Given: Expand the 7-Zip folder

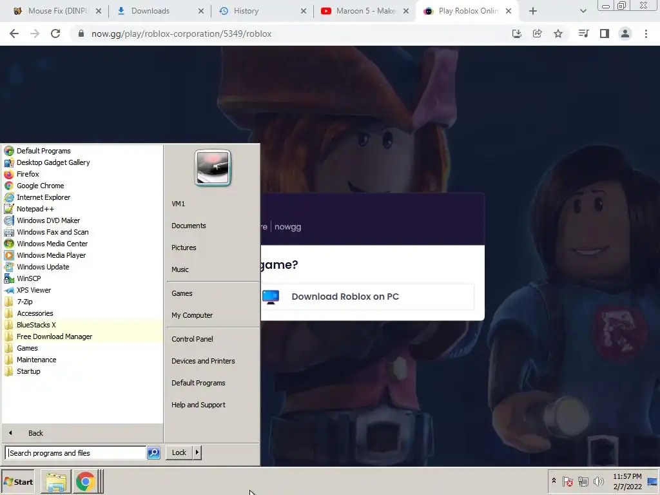Looking at the screenshot, I should pyautogui.click(x=82, y=302).
